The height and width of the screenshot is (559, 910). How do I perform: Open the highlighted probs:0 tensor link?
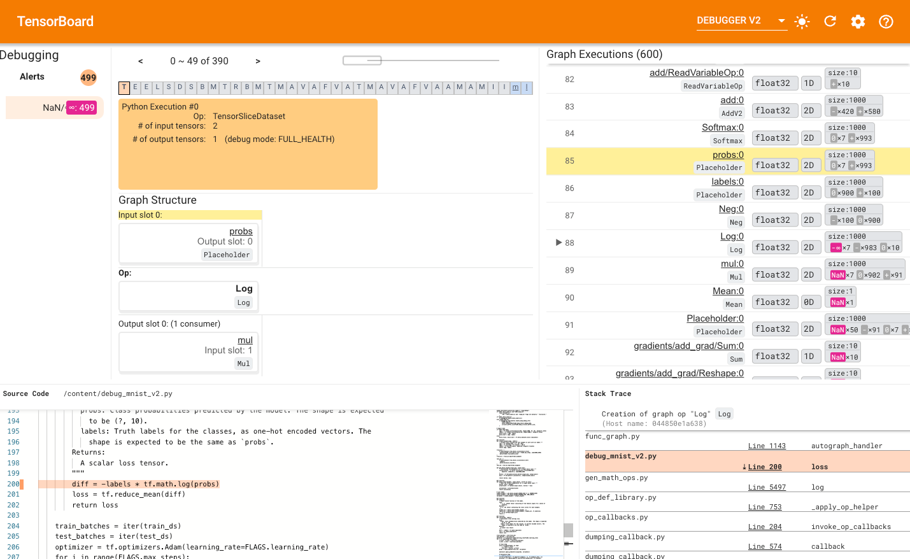tap(728, 155)
